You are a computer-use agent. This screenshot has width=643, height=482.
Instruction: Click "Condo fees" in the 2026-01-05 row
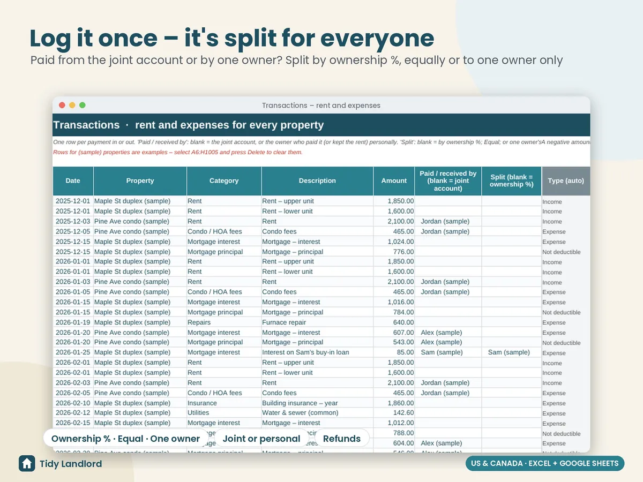coord(317,292)
